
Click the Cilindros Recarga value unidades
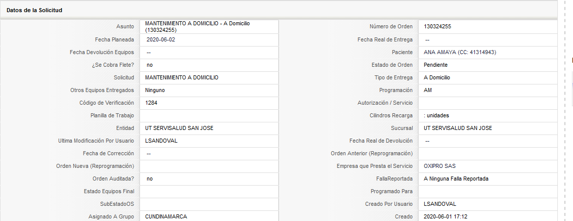(x=436, y=115)
